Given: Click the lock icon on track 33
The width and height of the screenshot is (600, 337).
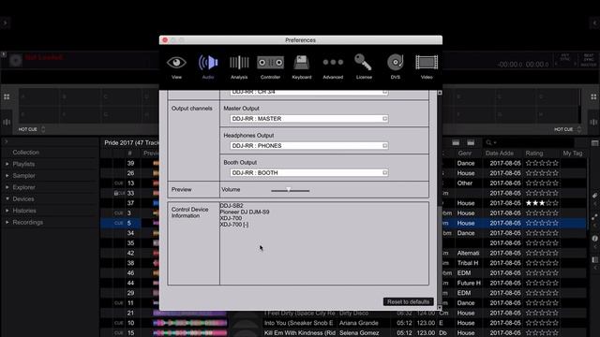Looking at the screenshot, I should coord(116,194).
